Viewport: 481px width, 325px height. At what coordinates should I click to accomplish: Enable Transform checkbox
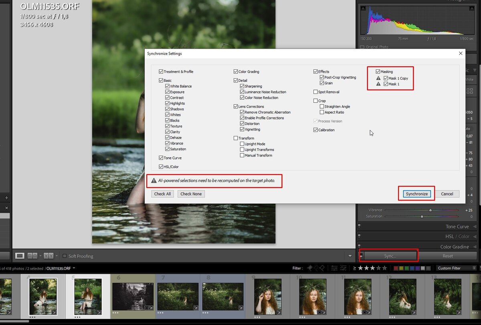point(236,138)
